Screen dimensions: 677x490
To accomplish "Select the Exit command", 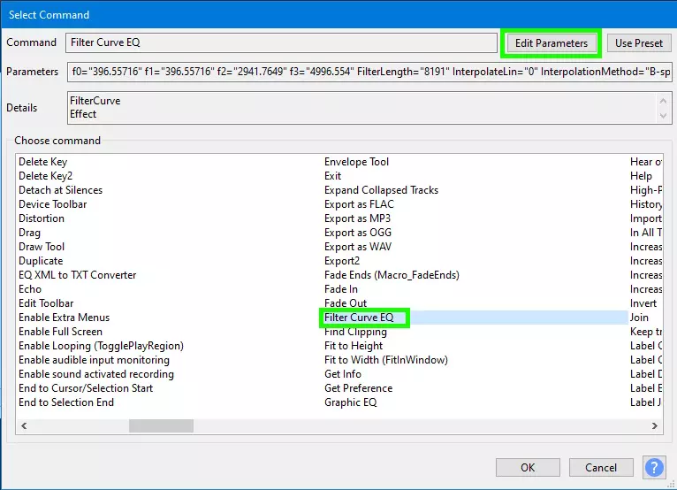I will [x=332, y=176].
